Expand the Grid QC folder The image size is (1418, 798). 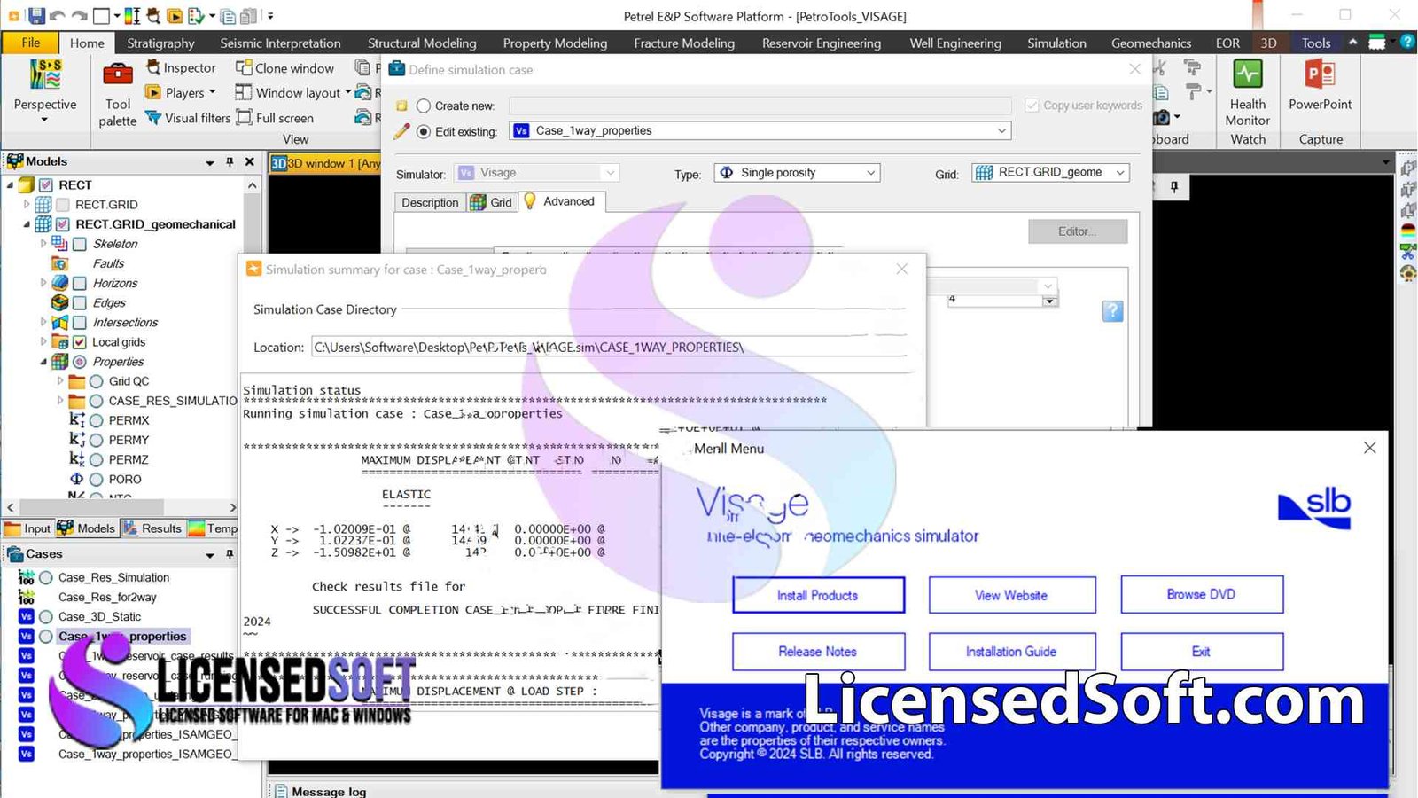(x=60, y=381)
